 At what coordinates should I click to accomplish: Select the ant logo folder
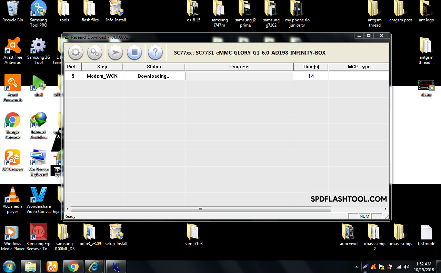click(x=427, y=12)
